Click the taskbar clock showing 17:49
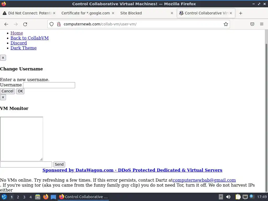Screen dimensions: 268x201 [x=262, y=197]
